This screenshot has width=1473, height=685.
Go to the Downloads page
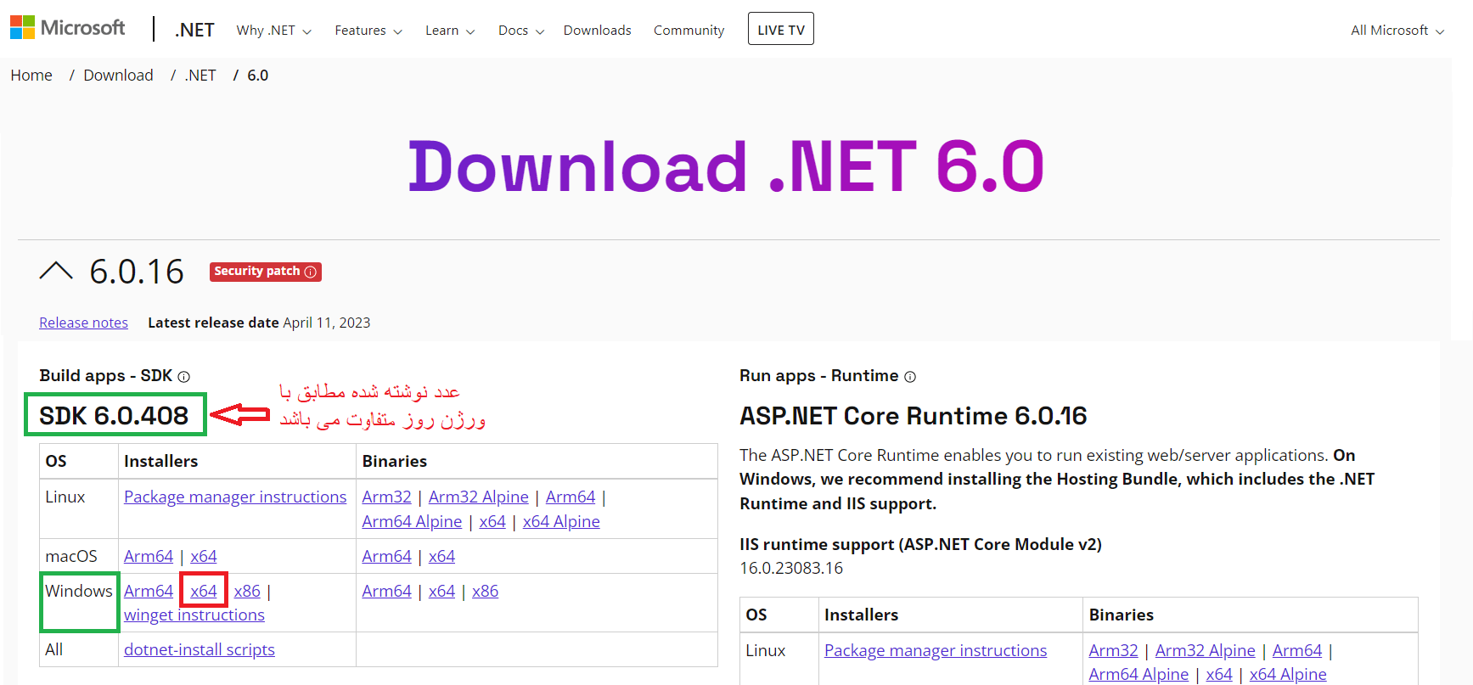(x=597, y=31)
